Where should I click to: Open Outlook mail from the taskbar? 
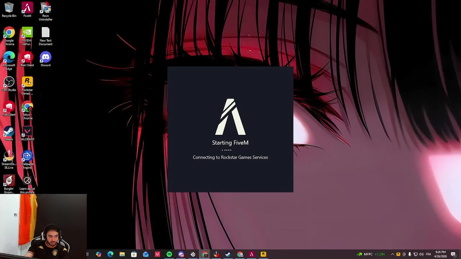click(x=146, y=254)
